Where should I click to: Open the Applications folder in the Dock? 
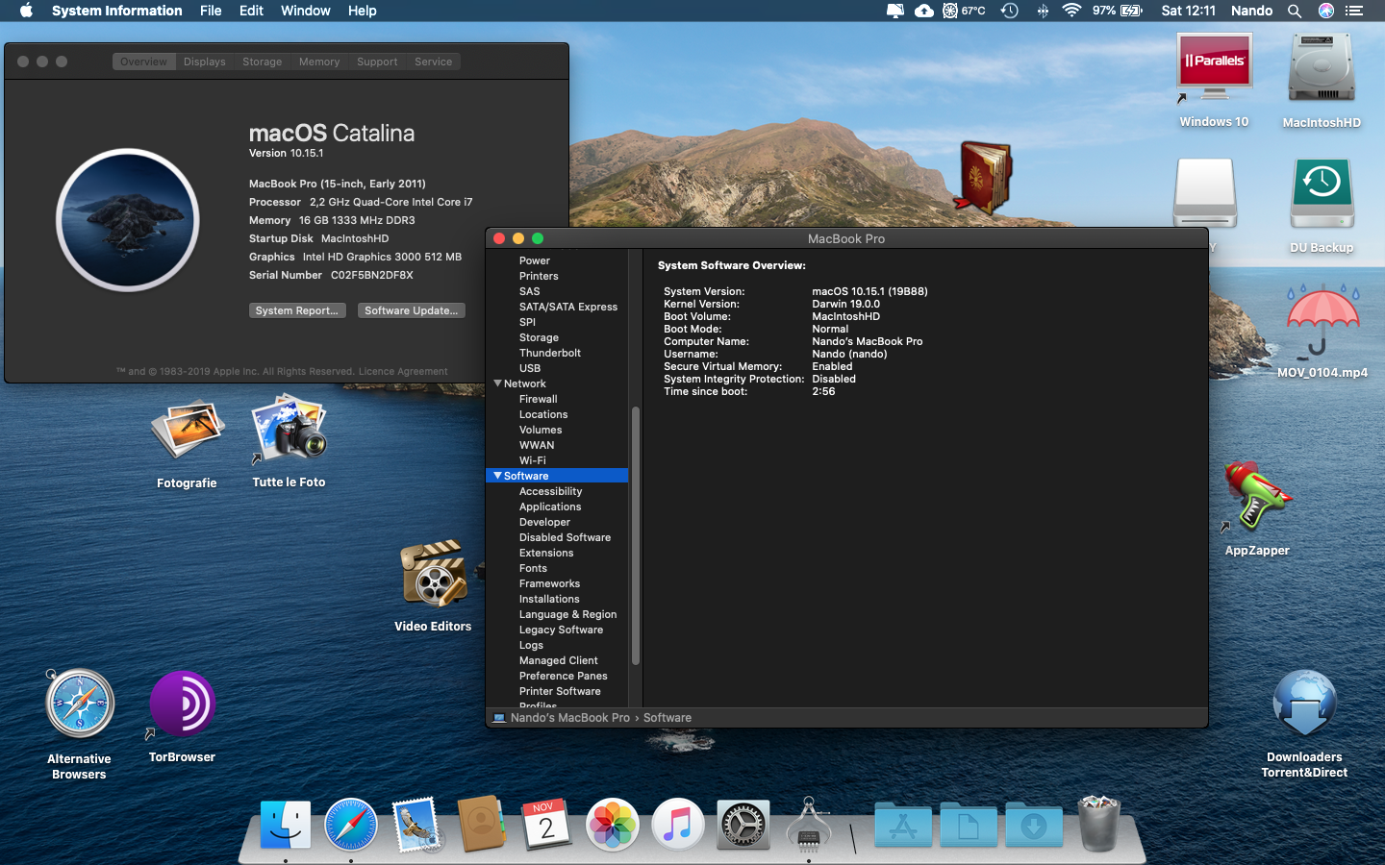coord(903,825)
